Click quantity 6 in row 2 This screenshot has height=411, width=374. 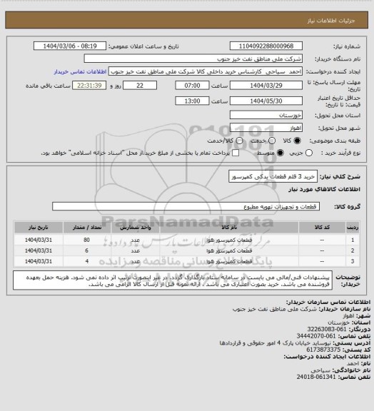[87, 250]
